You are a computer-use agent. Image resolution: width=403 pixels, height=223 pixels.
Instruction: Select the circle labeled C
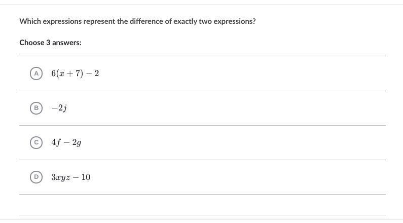pos(36,142)
